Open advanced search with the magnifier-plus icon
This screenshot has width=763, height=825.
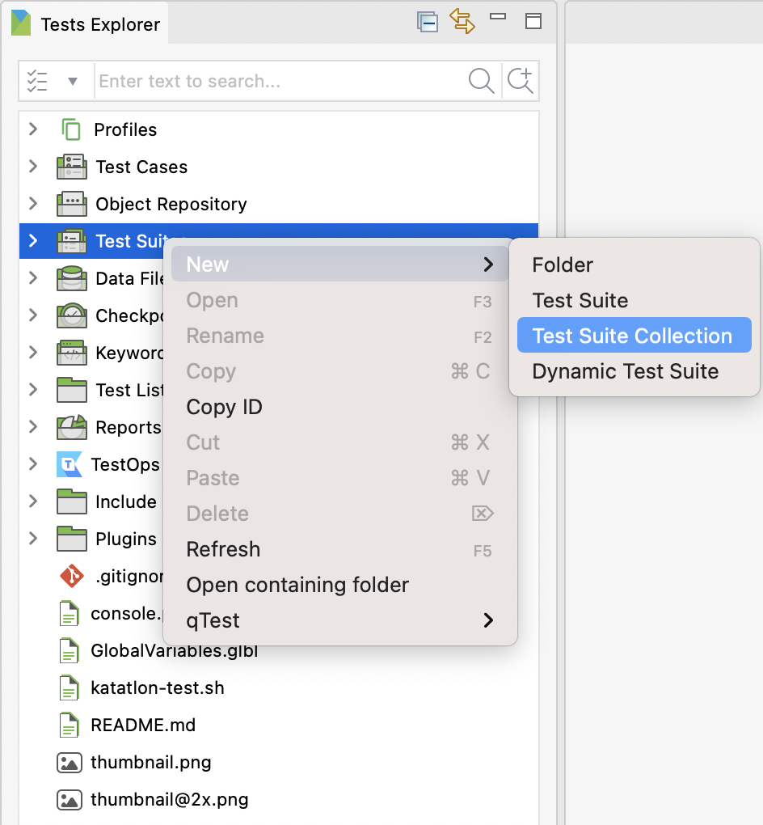[521, 81]
